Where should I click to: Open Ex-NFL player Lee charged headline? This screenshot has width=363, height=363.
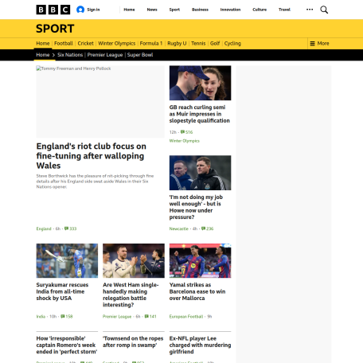point(200,345)
